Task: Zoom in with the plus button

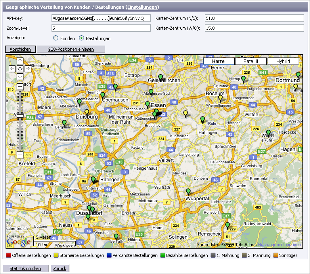Action: pos(20,86)
